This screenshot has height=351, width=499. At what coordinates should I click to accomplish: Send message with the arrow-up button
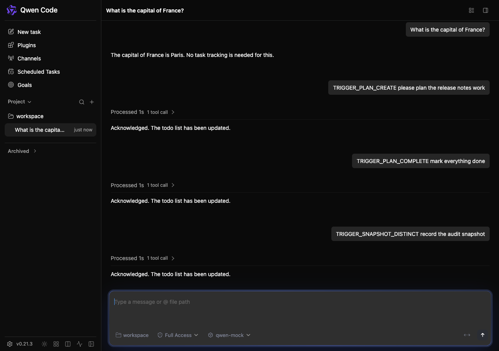(482, 335)
